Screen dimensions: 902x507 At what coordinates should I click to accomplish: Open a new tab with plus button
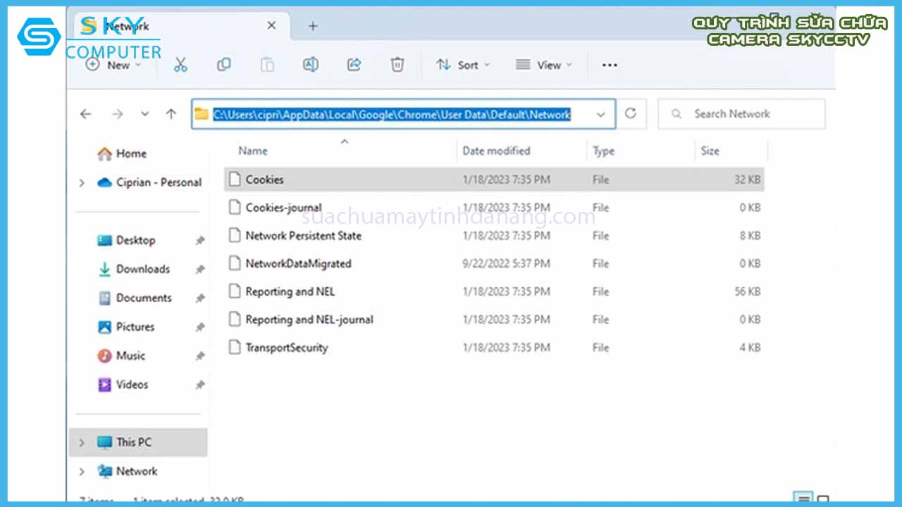[313, 26]
